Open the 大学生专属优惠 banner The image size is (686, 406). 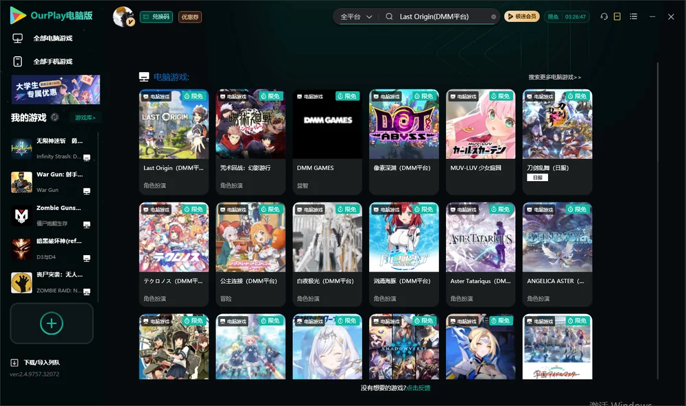[x=56, y=90]
